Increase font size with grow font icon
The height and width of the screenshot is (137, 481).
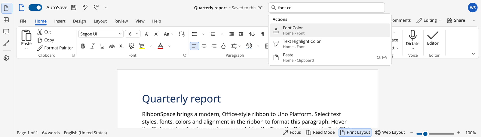[x=147, y=34]
